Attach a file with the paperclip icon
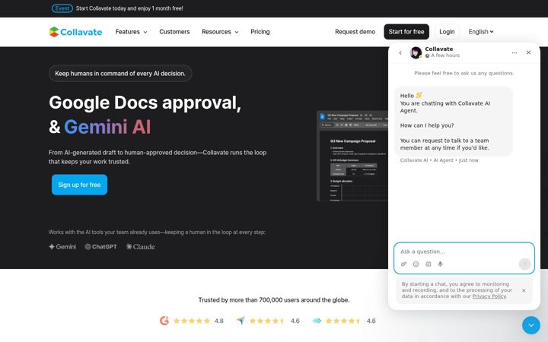This screenshot has width=548, height=342. [x=403, y=264]
